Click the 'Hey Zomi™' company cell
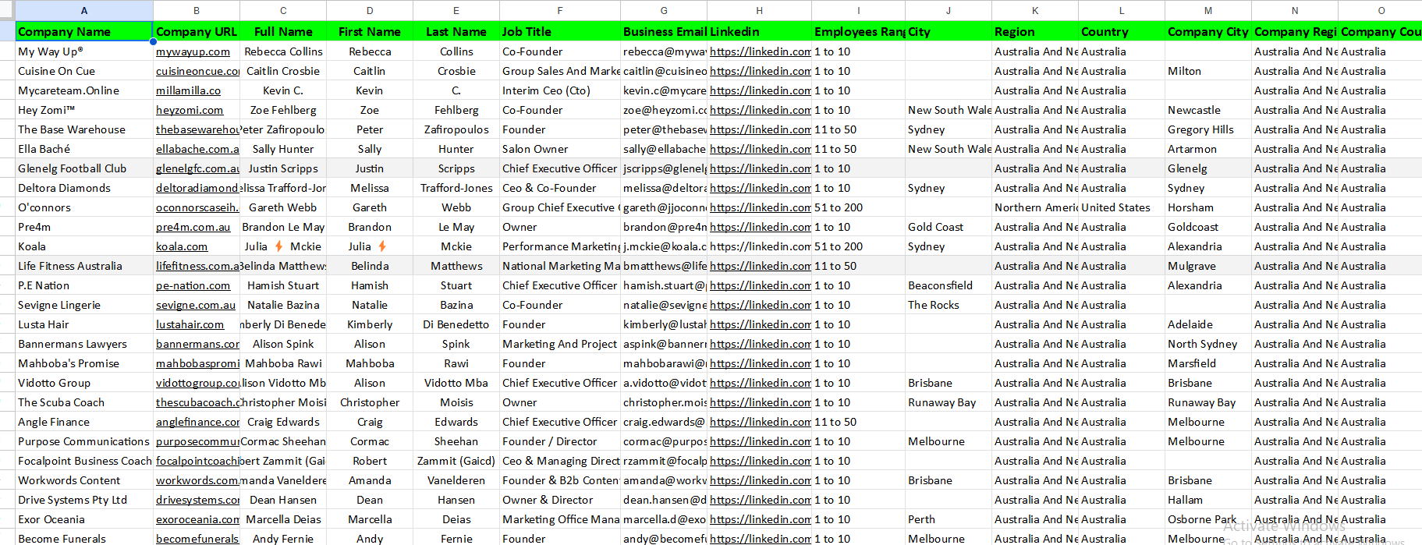 [84, 110]
